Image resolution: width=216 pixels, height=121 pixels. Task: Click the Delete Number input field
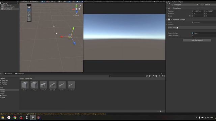204,36
